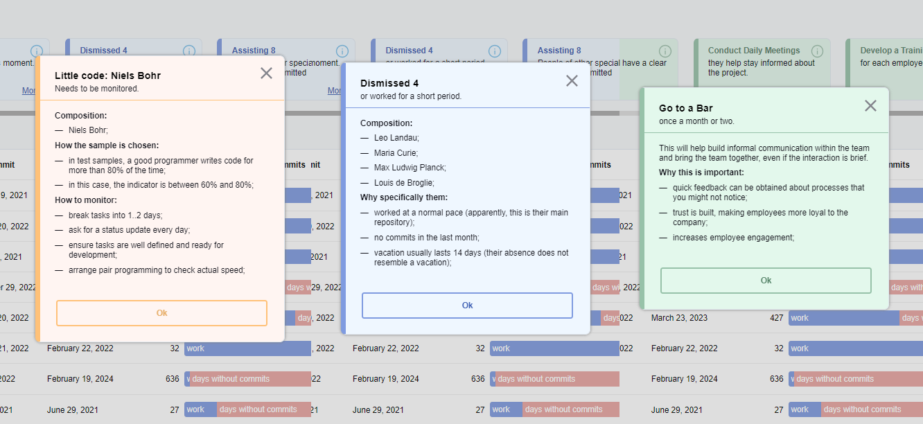923x424 pixels.
Task: Close the Little code: Niels Bohr dialog
Action: tap(266, 73)
